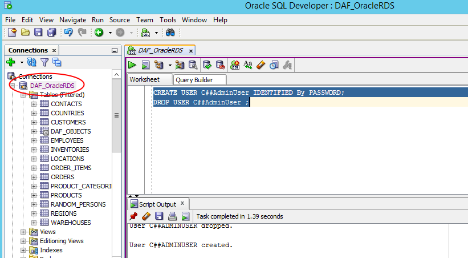Open dropdown arrow beside New Connection plus
The width and height of the screenshot is (468, 258).
tap(22, 62)
